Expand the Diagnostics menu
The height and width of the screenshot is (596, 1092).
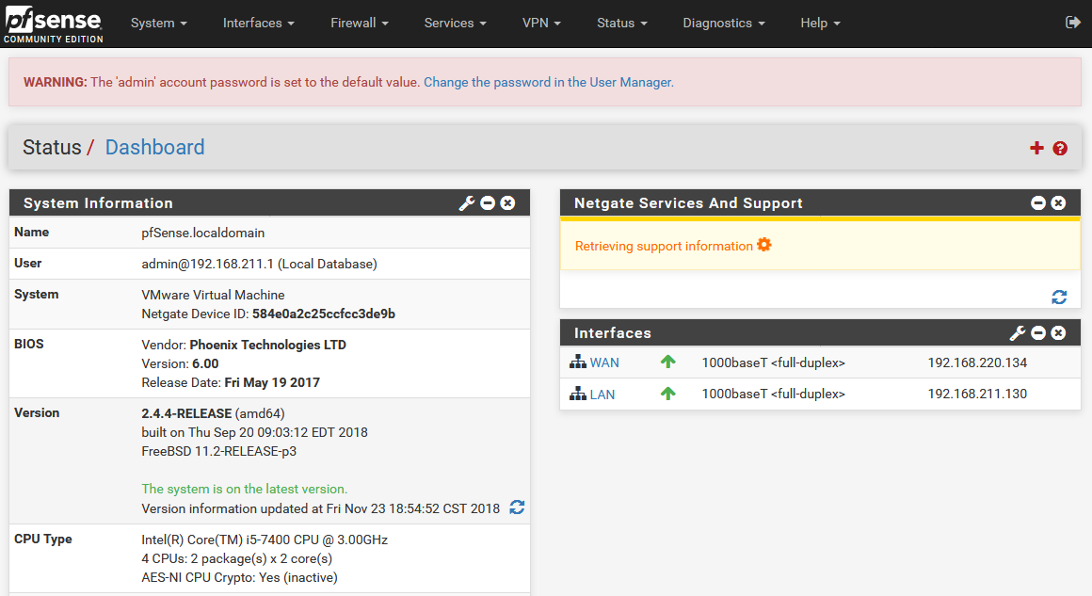pos(724,23)
